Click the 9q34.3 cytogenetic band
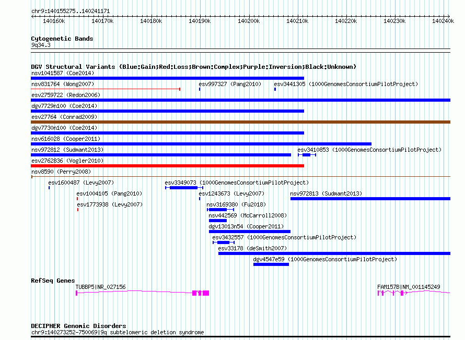465x340 pixels. click(240, 51)
